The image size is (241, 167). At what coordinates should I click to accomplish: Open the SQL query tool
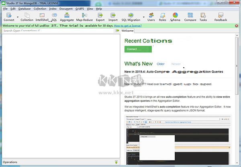click(x=54, y=17)
